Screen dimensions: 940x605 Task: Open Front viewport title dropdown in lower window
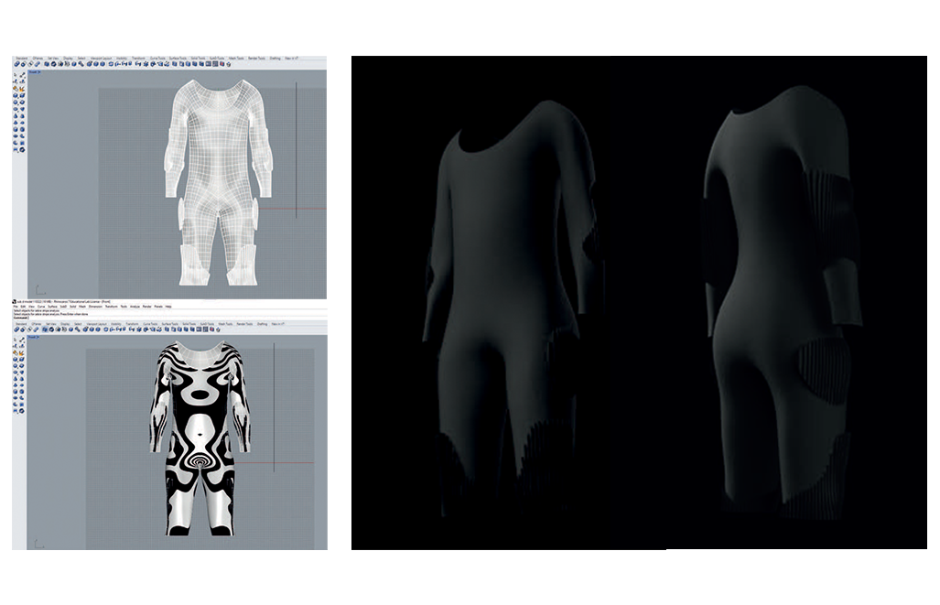tap(34, 337)
